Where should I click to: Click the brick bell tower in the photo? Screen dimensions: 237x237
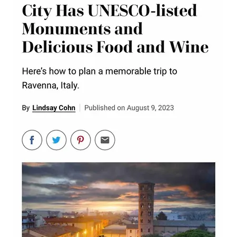[146, 209]
